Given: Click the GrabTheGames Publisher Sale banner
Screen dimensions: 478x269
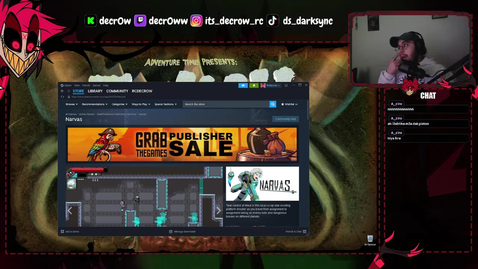Looking at the screenshot, I should [x=182, y=145].
